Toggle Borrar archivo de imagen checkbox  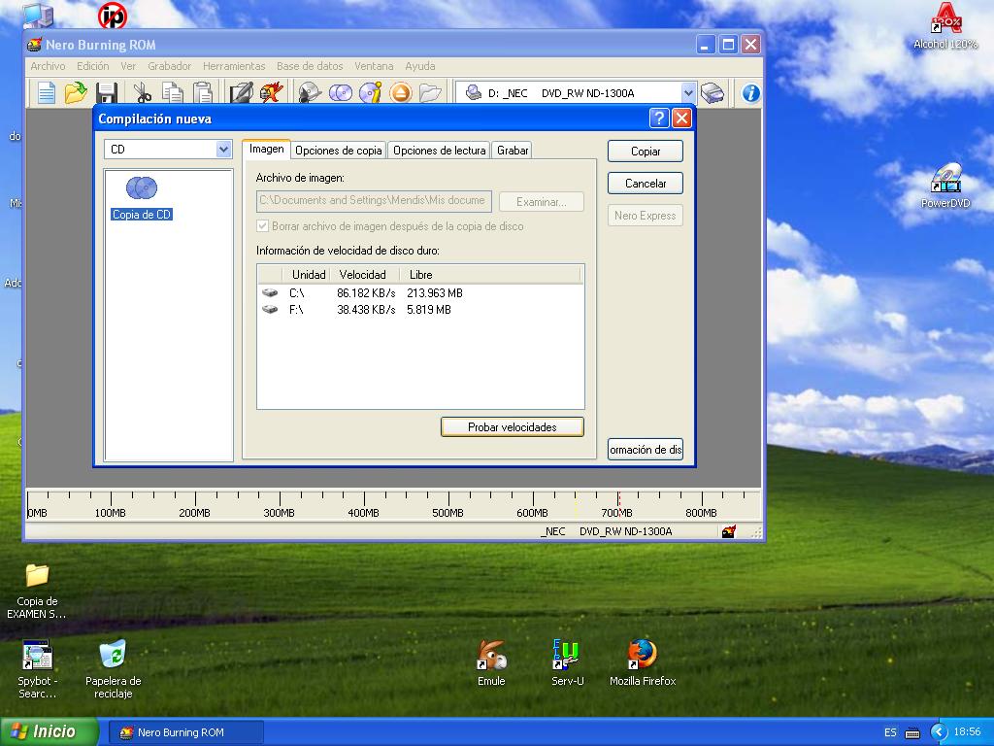click(x=262, y=226)
